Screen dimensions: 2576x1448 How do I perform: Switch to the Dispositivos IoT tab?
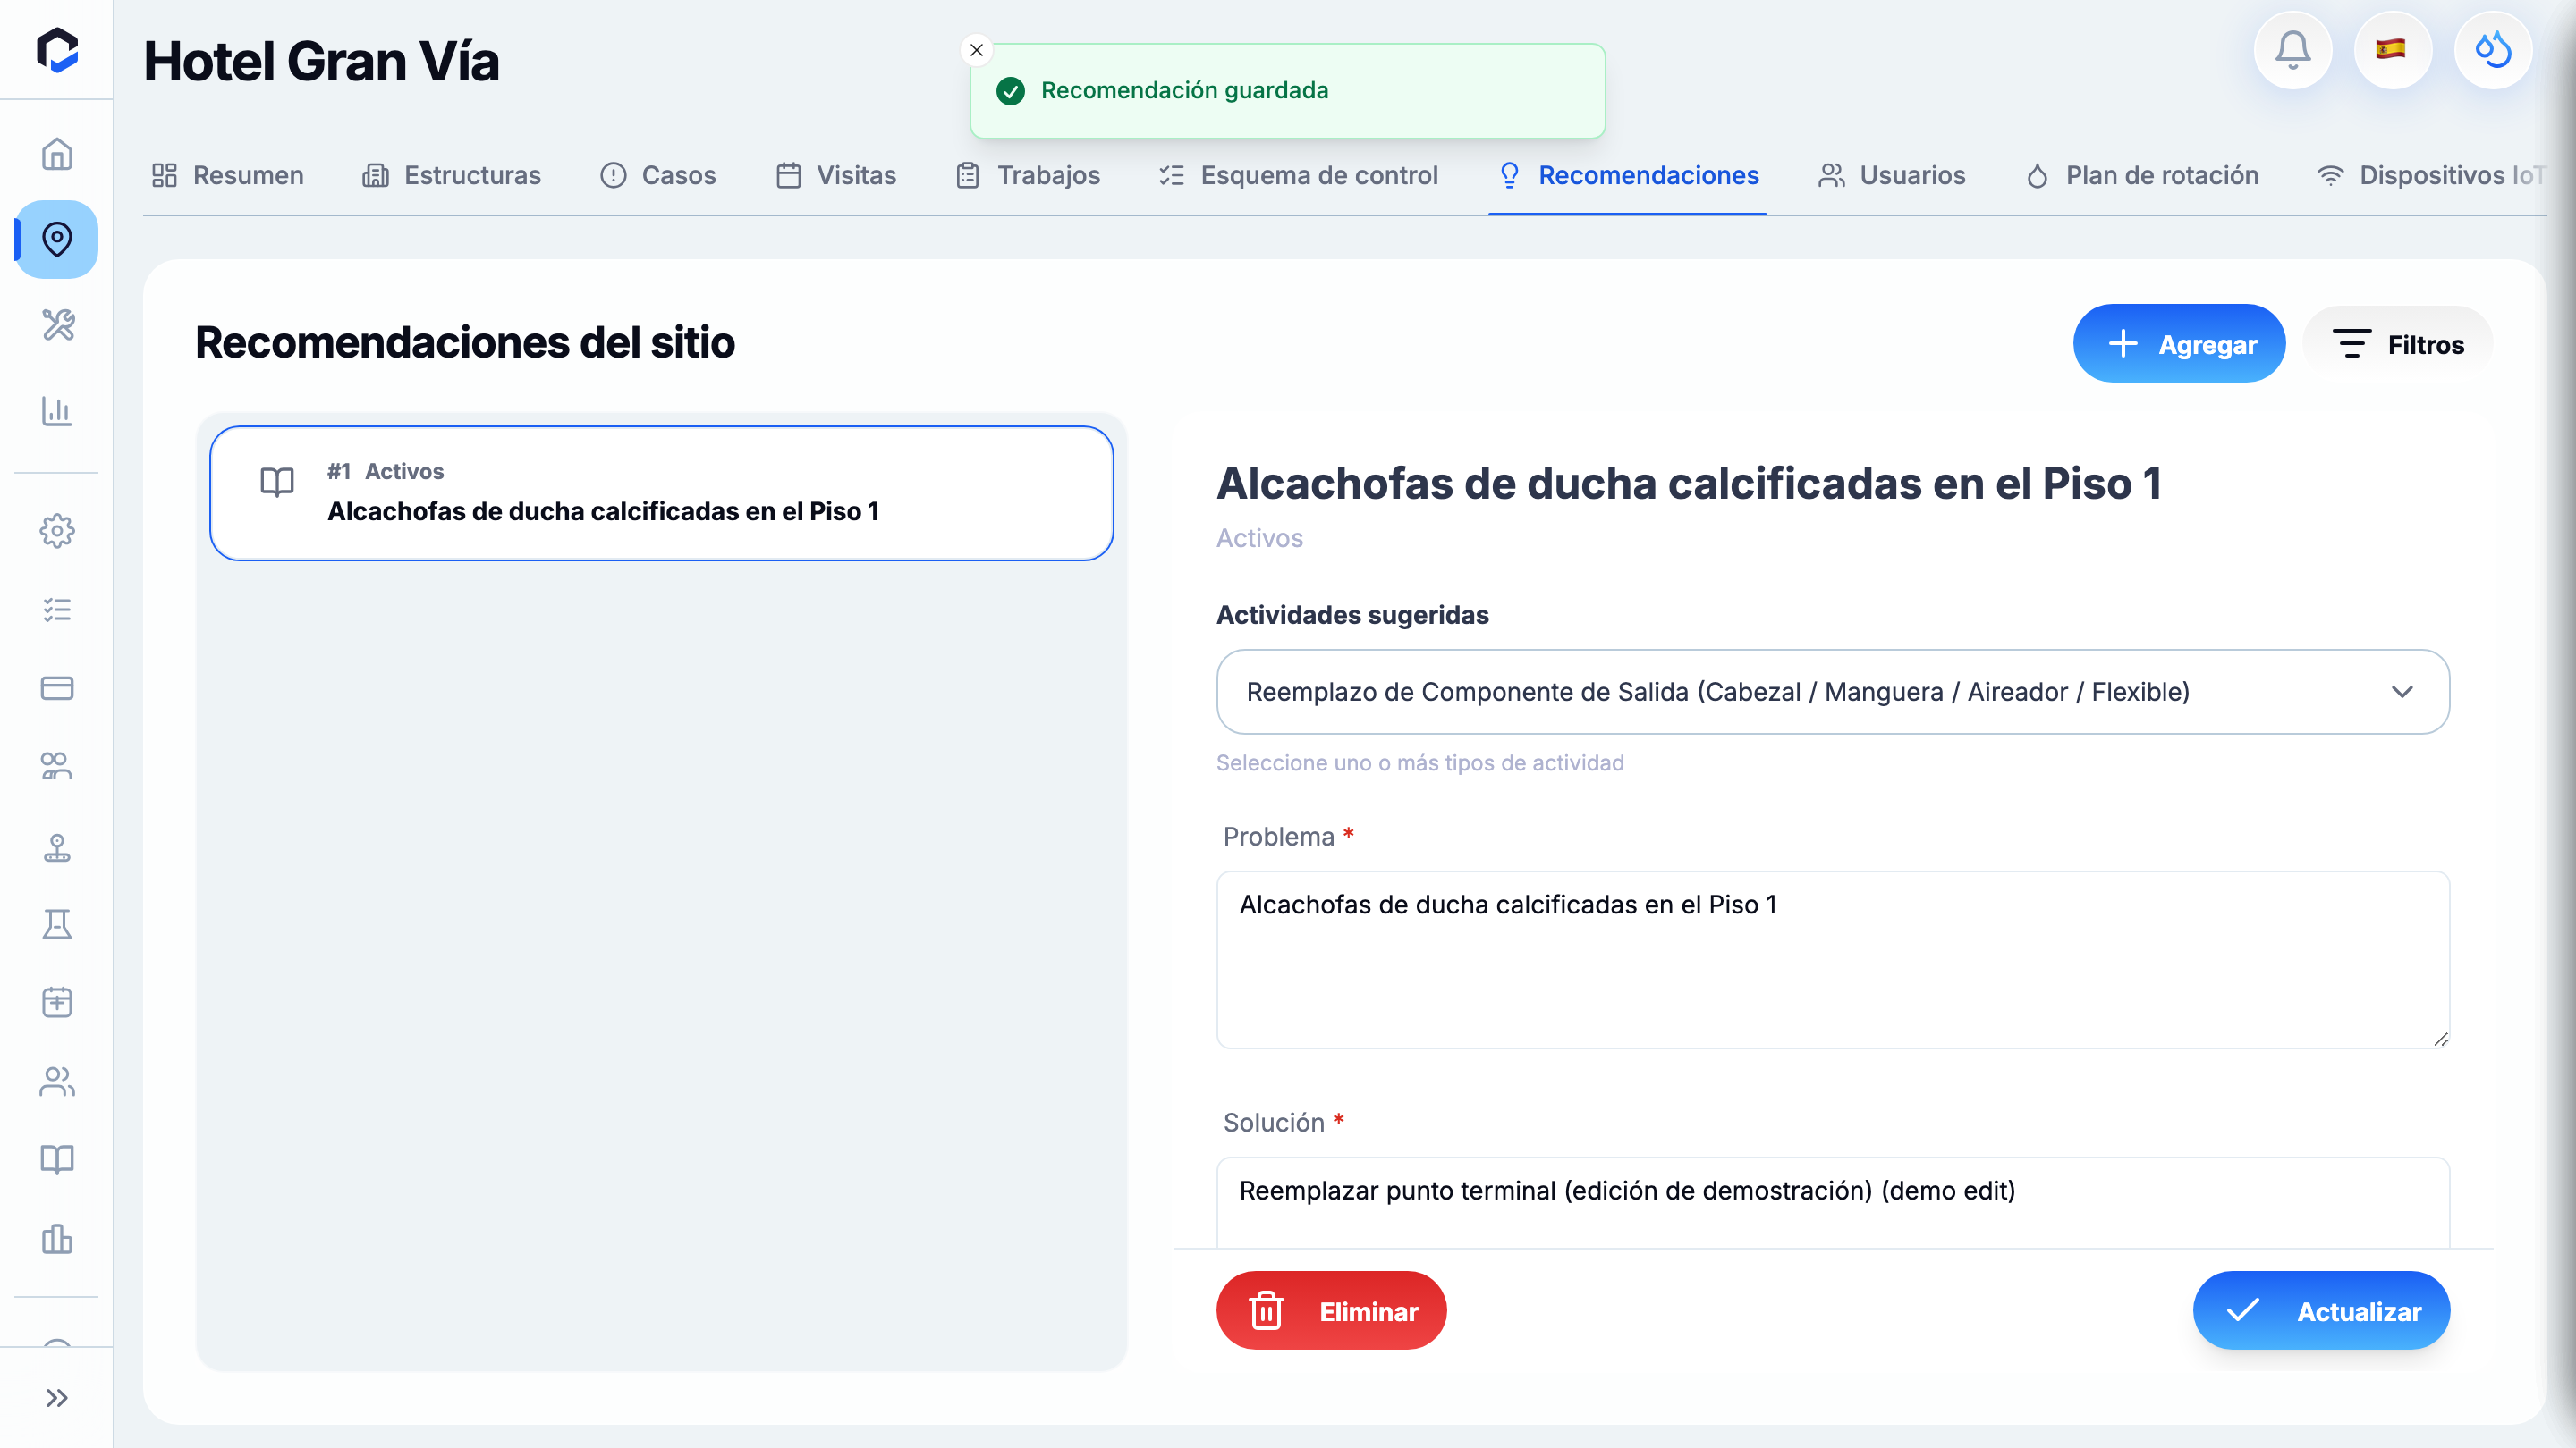click(2430, 175)
